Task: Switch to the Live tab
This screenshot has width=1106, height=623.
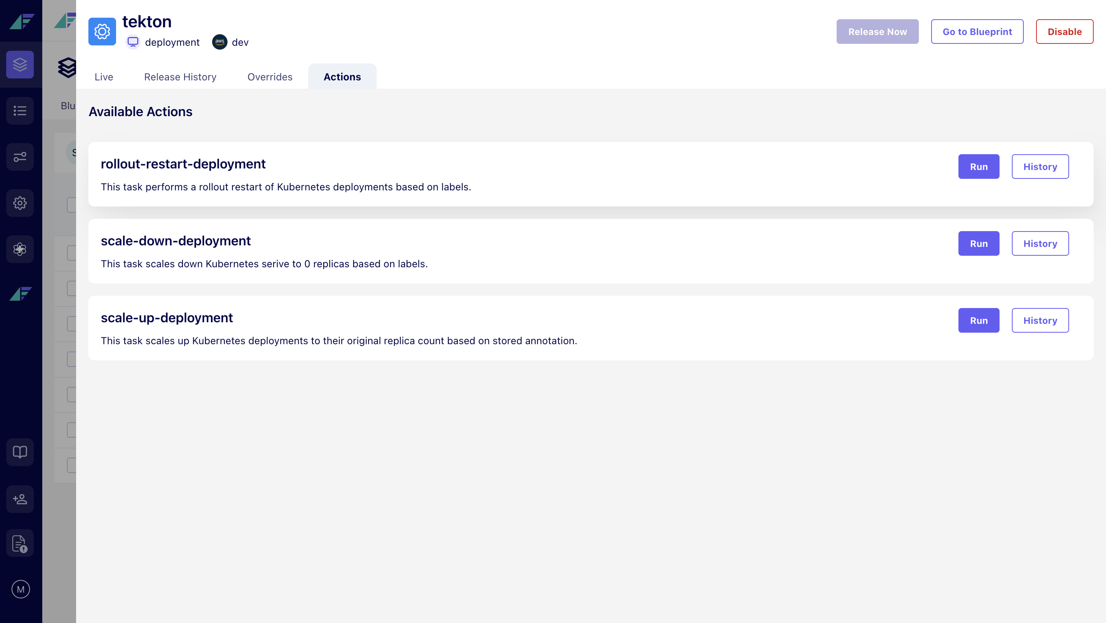Action: (103, 77)
